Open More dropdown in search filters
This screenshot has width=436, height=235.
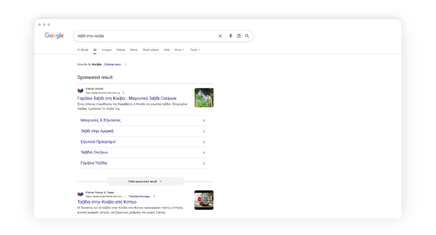[179, 50]
